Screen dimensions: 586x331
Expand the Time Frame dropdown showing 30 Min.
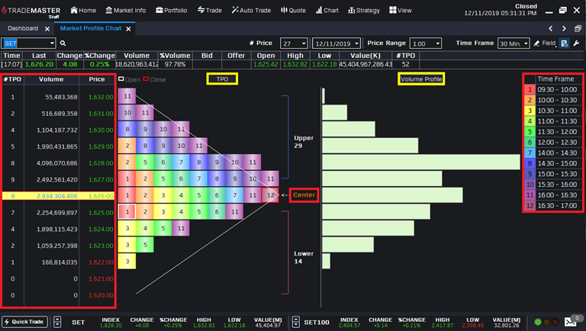(x=526, y=43)
